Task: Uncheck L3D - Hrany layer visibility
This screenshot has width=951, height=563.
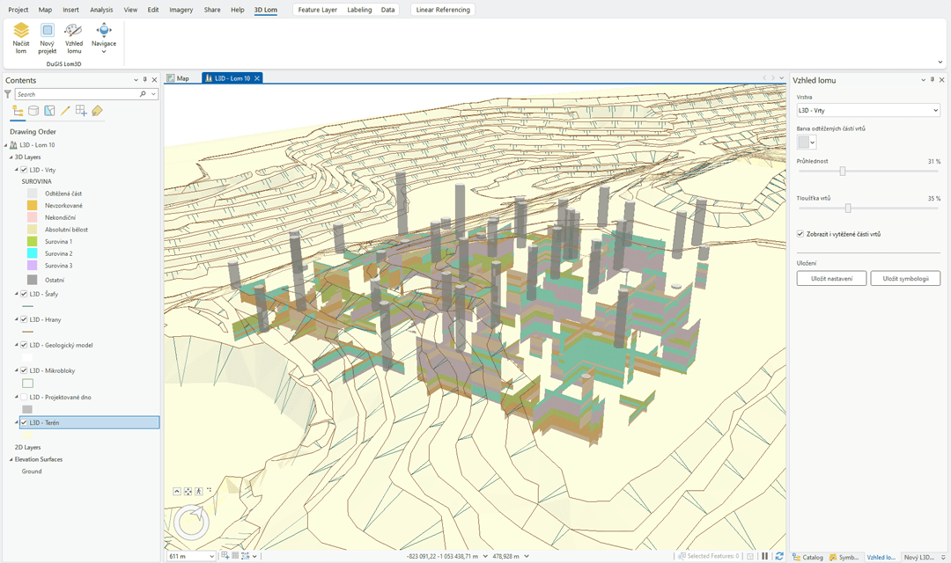Action: (x=24, y=319)
